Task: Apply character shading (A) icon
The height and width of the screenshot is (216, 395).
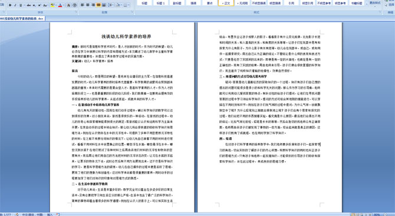Action: coord(68,5)
